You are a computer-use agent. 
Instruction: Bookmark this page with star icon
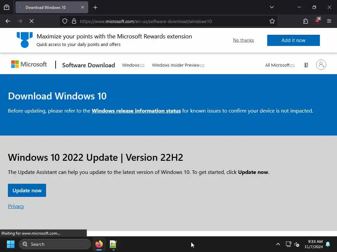(272, 21)
